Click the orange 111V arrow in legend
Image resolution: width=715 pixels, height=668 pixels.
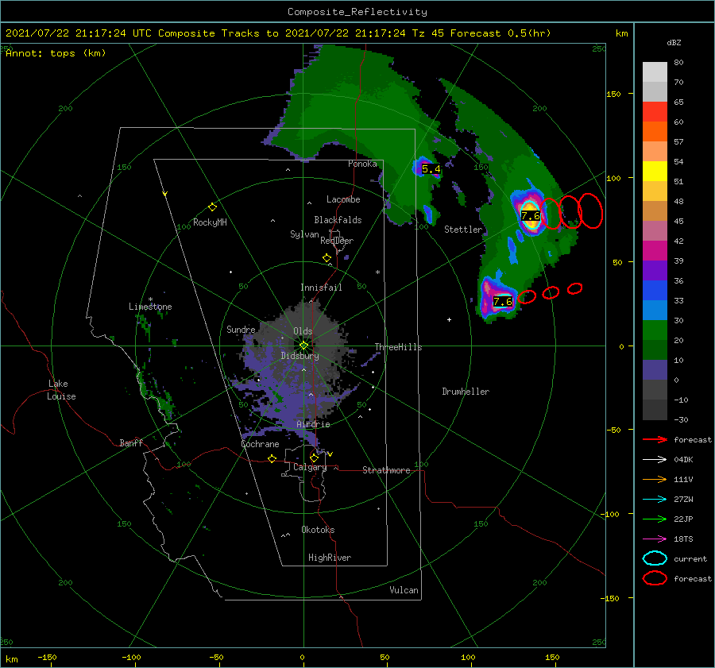click(x=655, y=479)
